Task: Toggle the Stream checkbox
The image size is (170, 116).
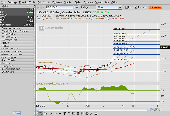Action: click(x=136, y=8)
